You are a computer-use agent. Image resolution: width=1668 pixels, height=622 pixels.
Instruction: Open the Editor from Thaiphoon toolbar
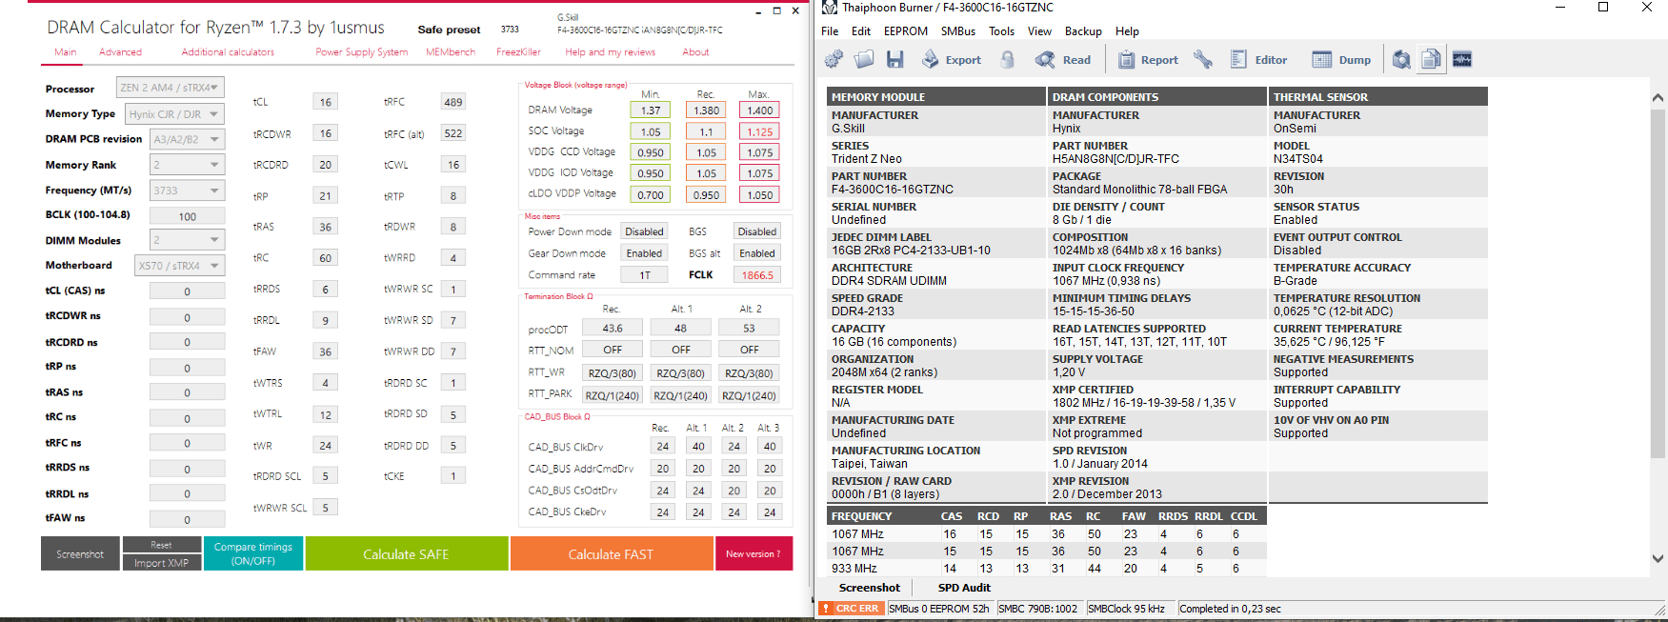pyautogui.click(x=1258, y=60)
